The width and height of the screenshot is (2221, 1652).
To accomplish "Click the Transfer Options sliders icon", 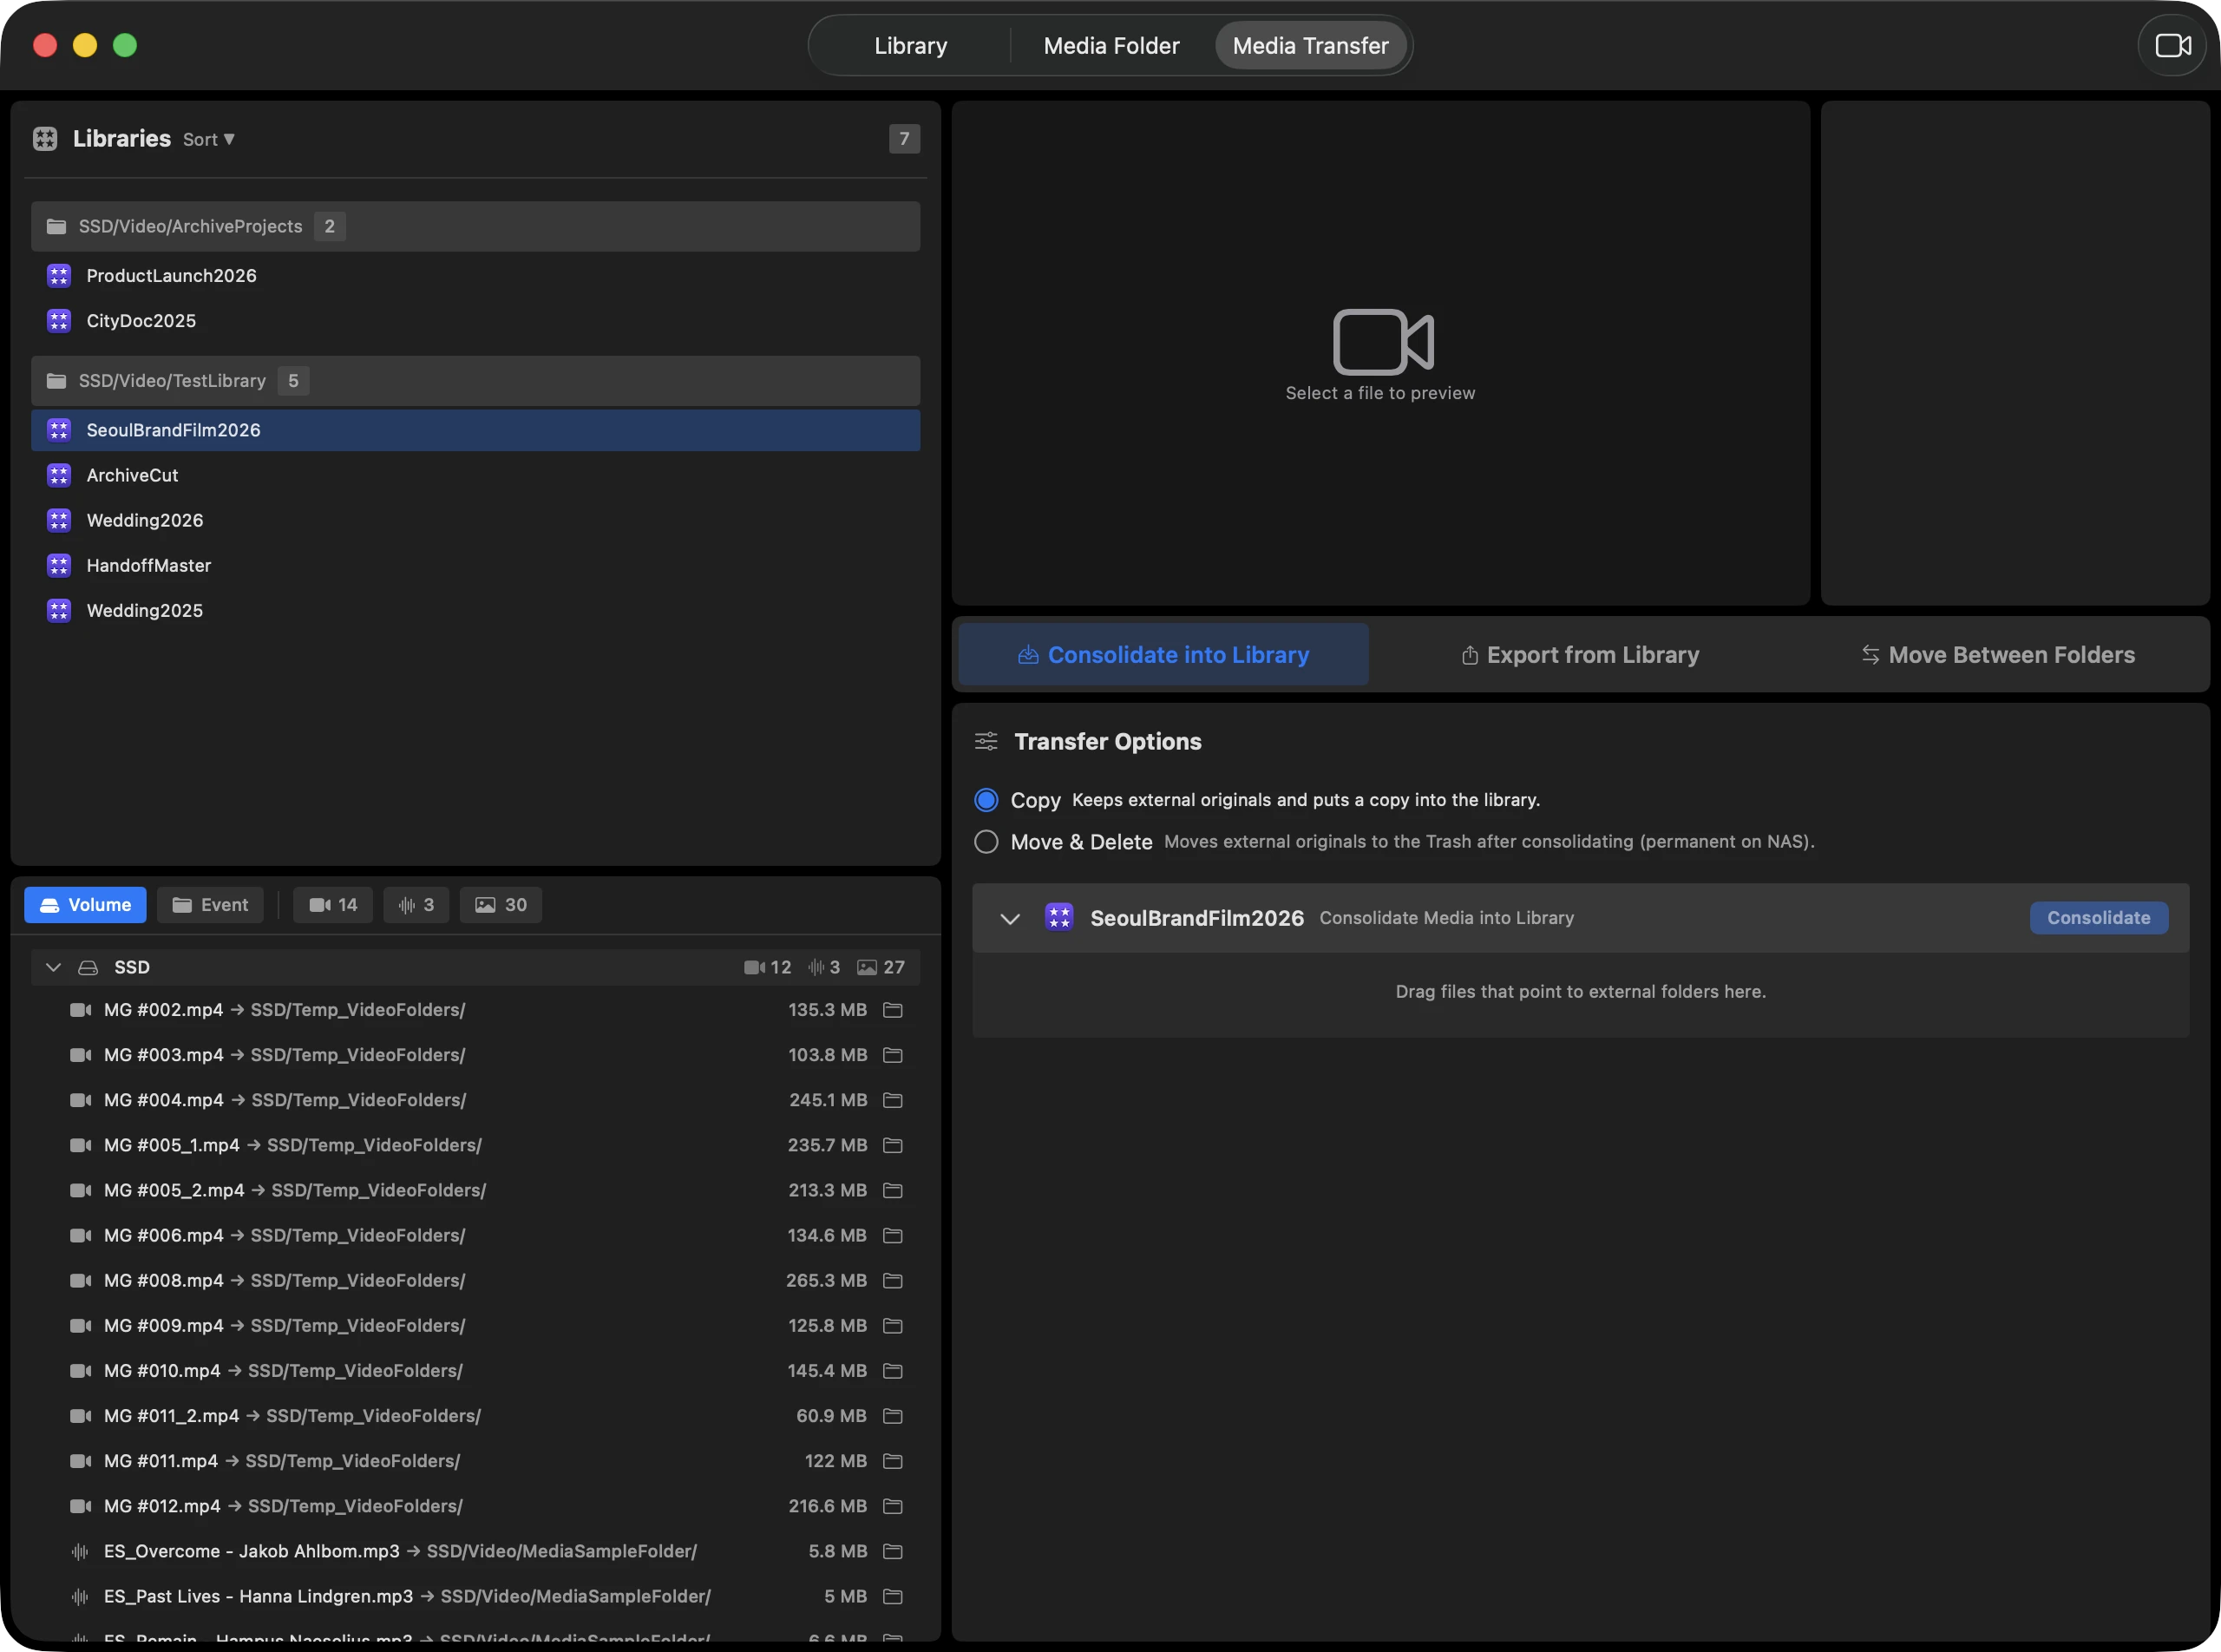I will [986, 742].
